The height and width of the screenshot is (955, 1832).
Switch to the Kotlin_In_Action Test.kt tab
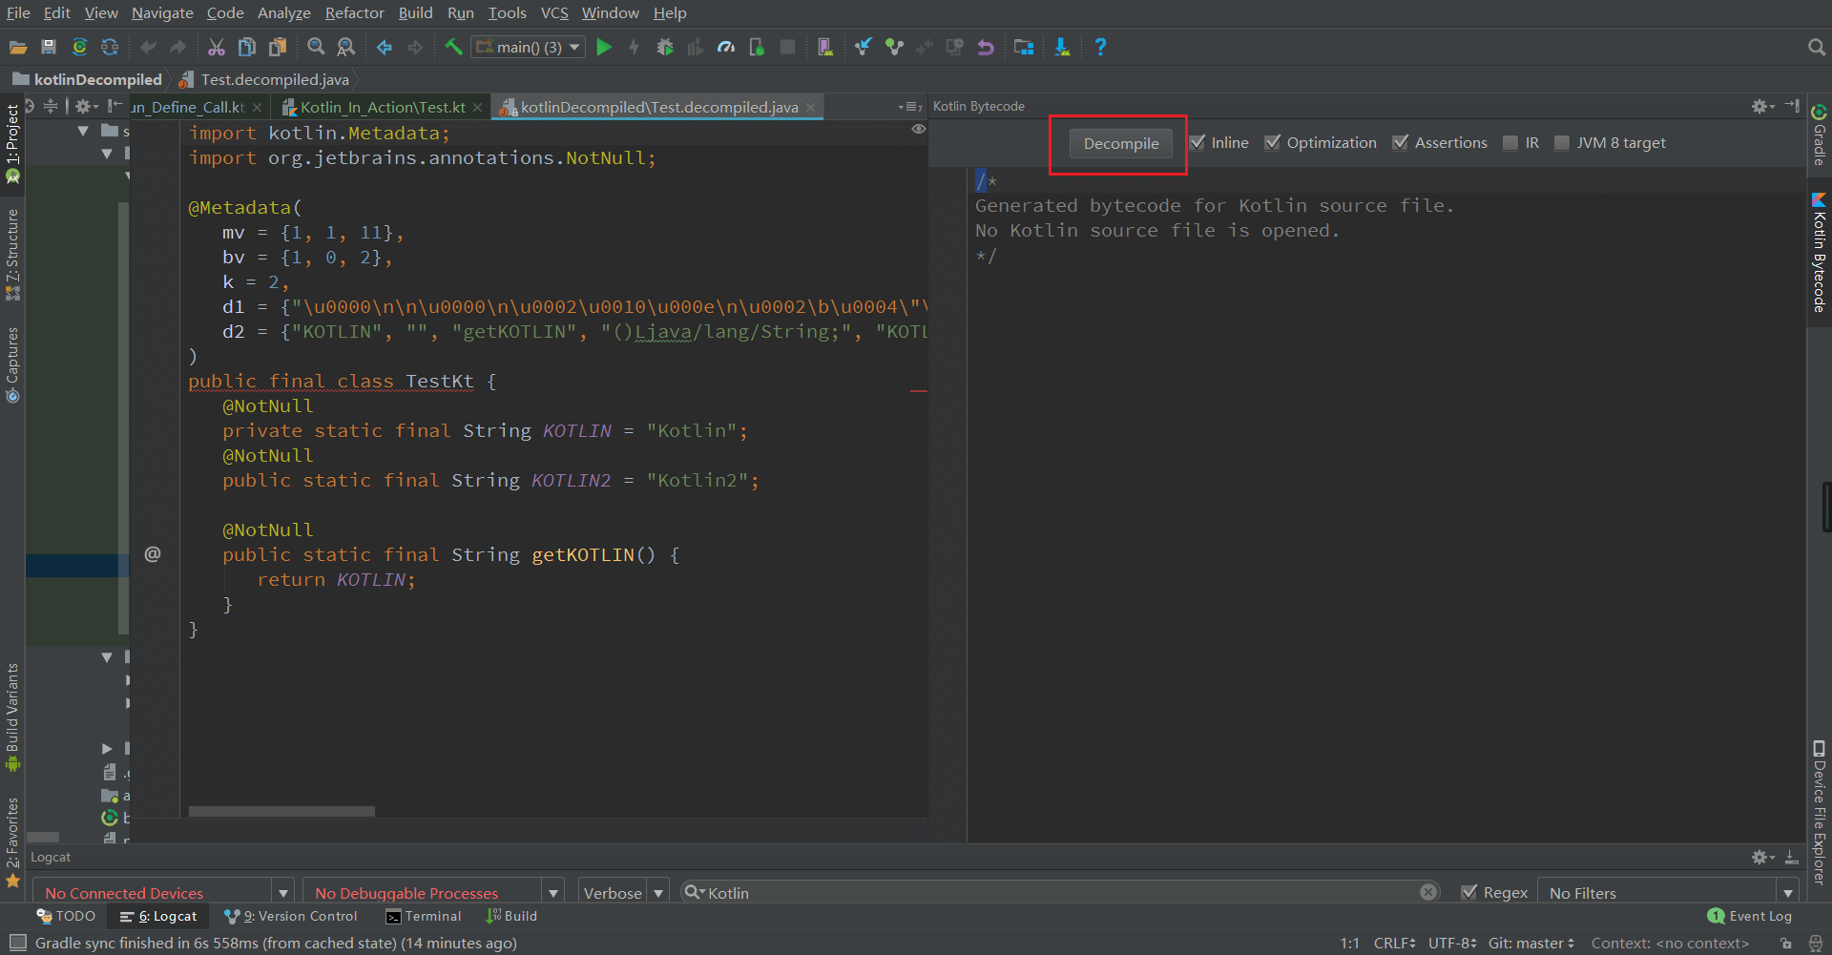pyautogui.click(x=380, y=107)
